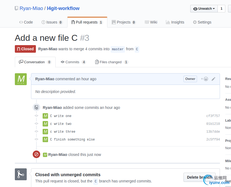
Task: Click avatar next to 'C write one' commit
Action: (45, 116)
